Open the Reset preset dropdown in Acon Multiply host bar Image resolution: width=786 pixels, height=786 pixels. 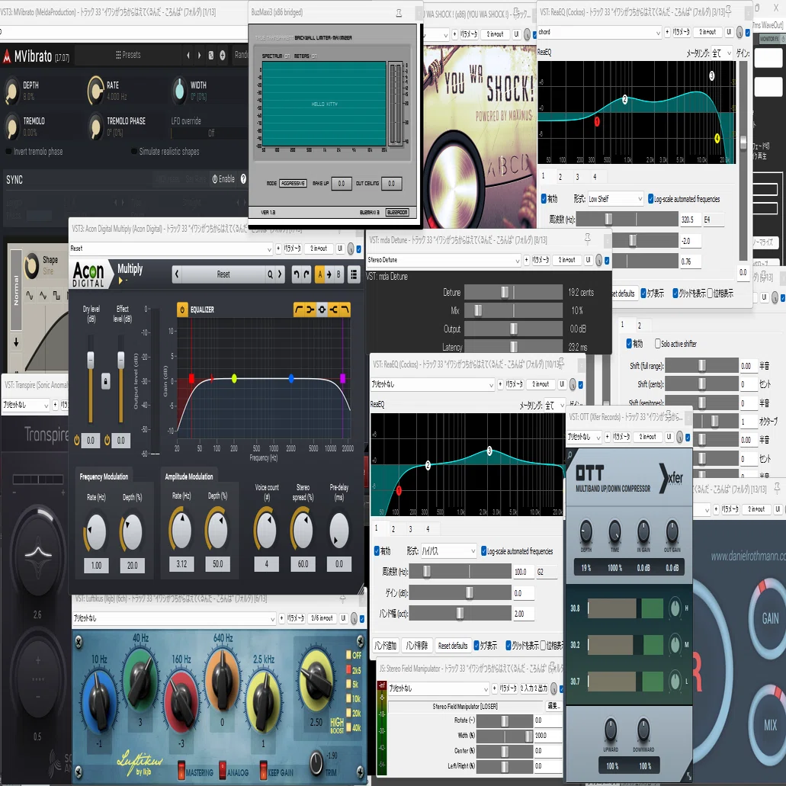171,249
